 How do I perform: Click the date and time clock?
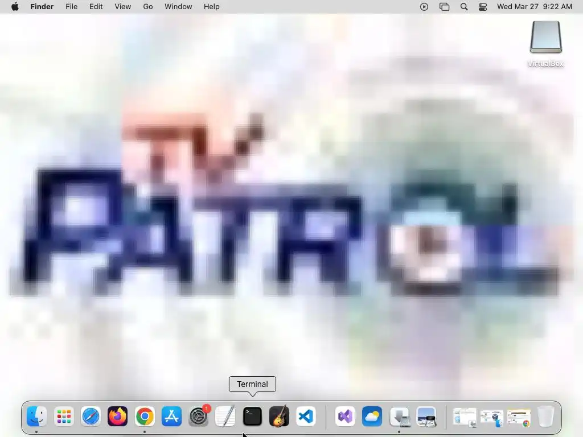[534, 7]
